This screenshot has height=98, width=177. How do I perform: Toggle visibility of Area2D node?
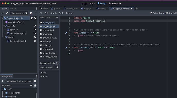[35, 26]
